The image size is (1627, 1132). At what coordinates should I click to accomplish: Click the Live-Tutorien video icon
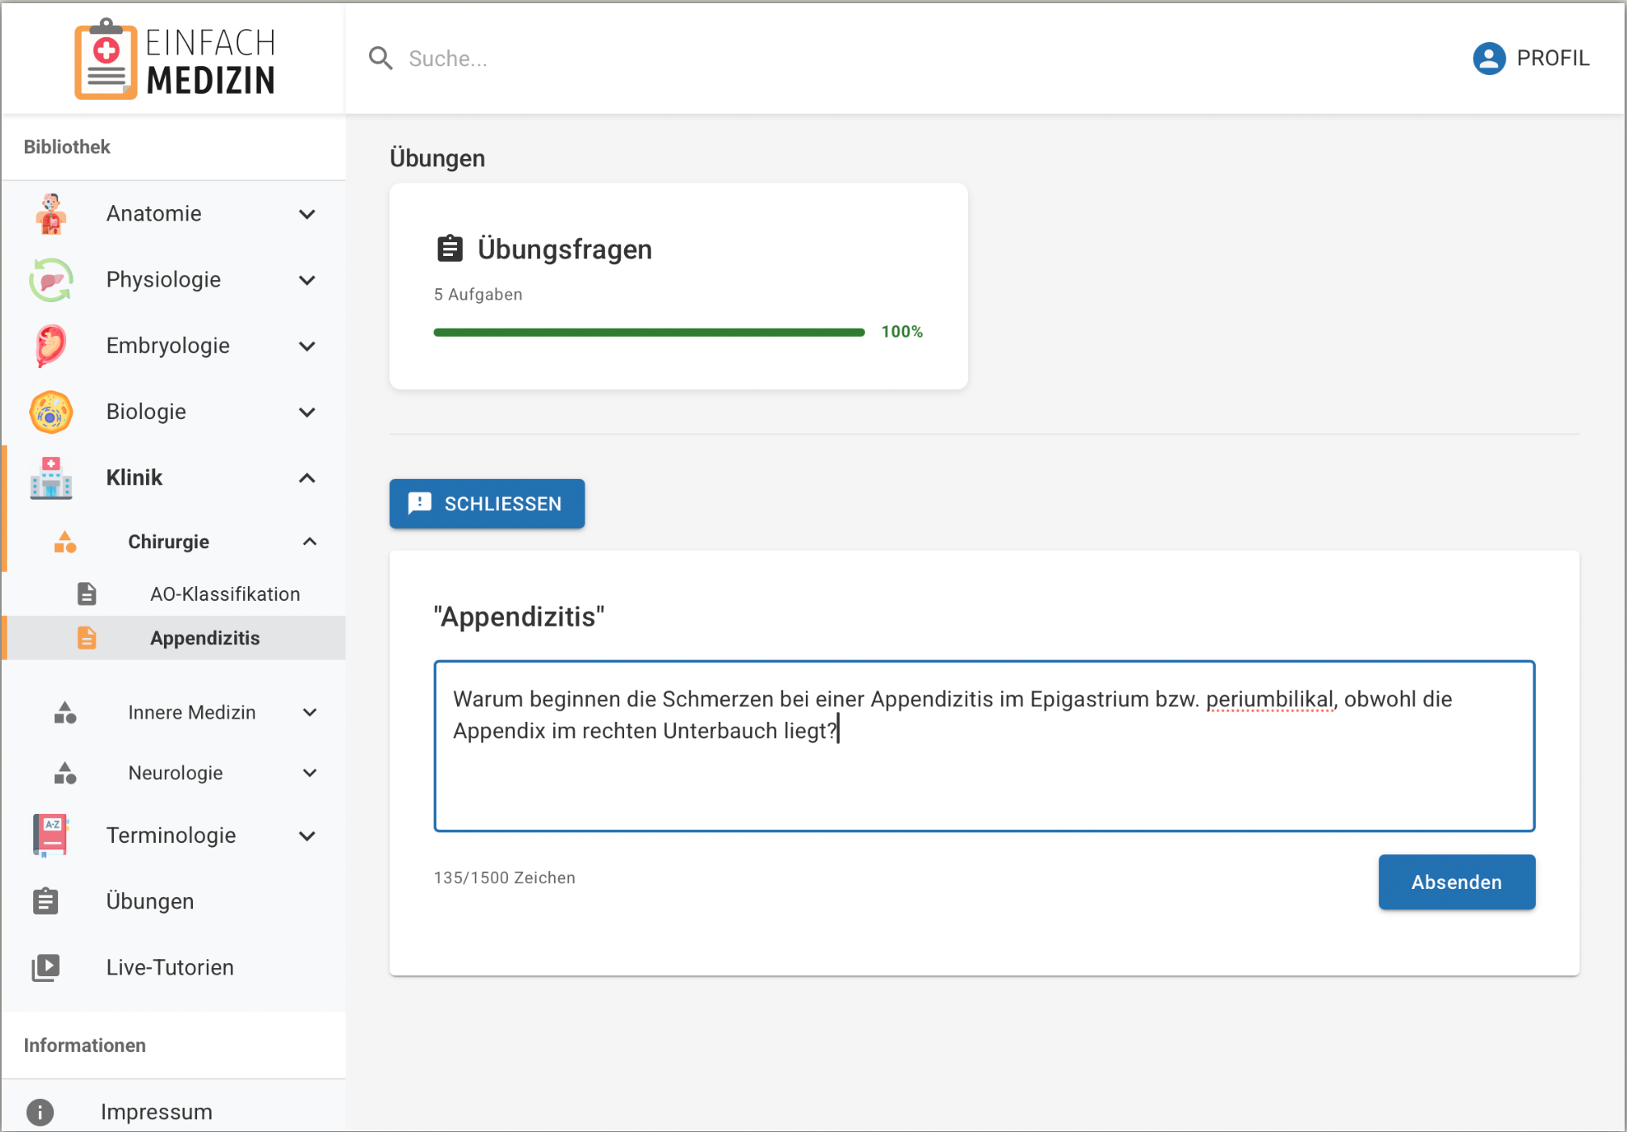46,967
